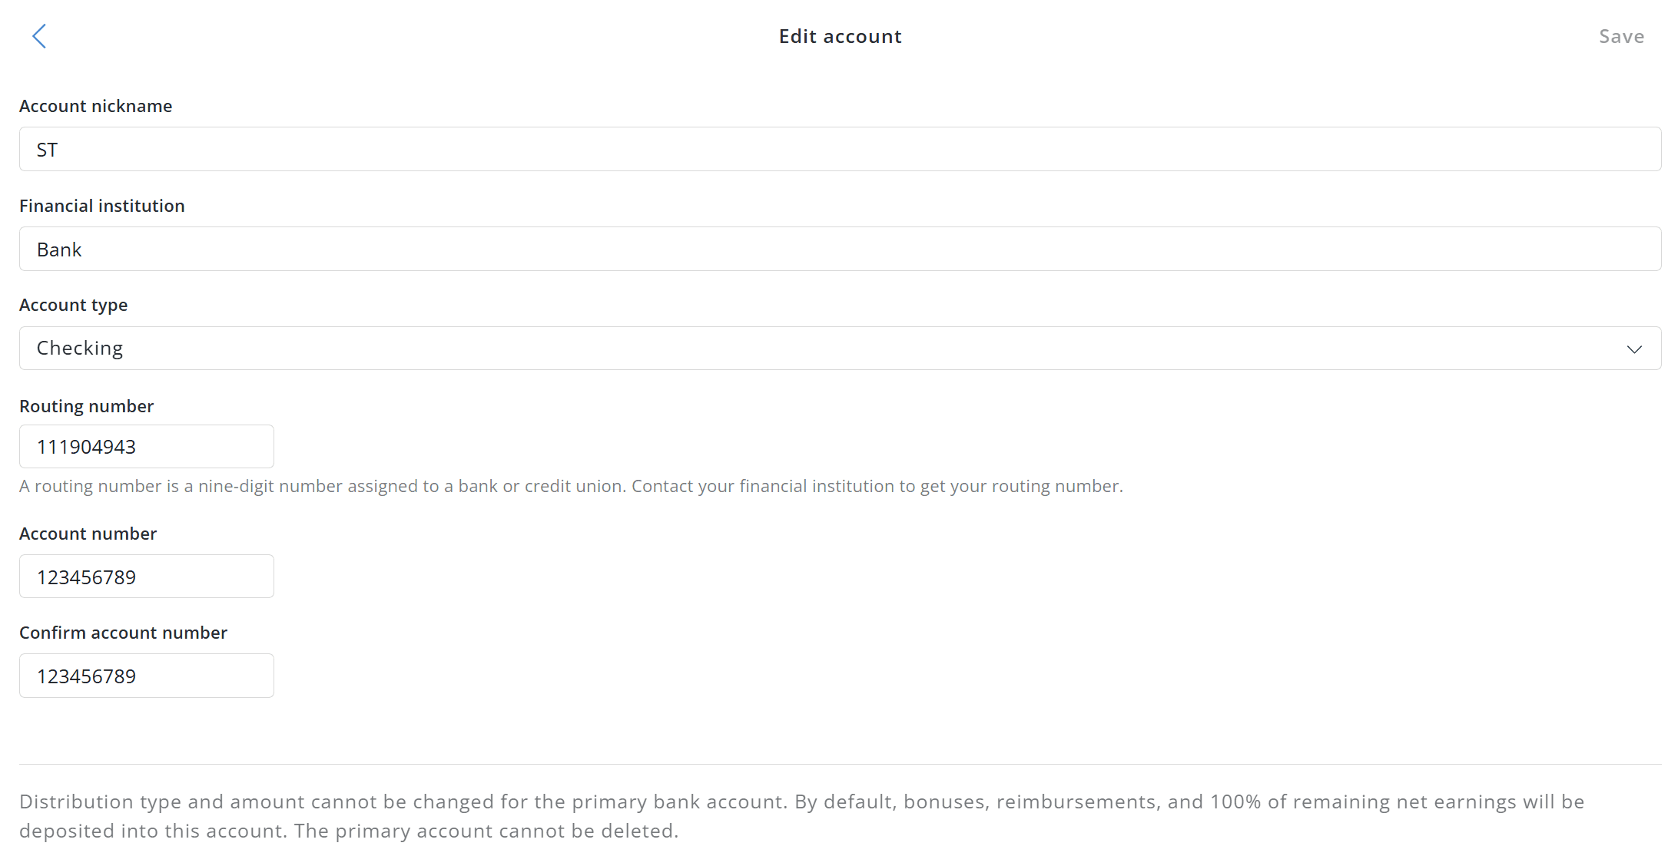Screen dimensions: 1668x856
Task: Click the Confirm account number field
Action: (146, 676)
